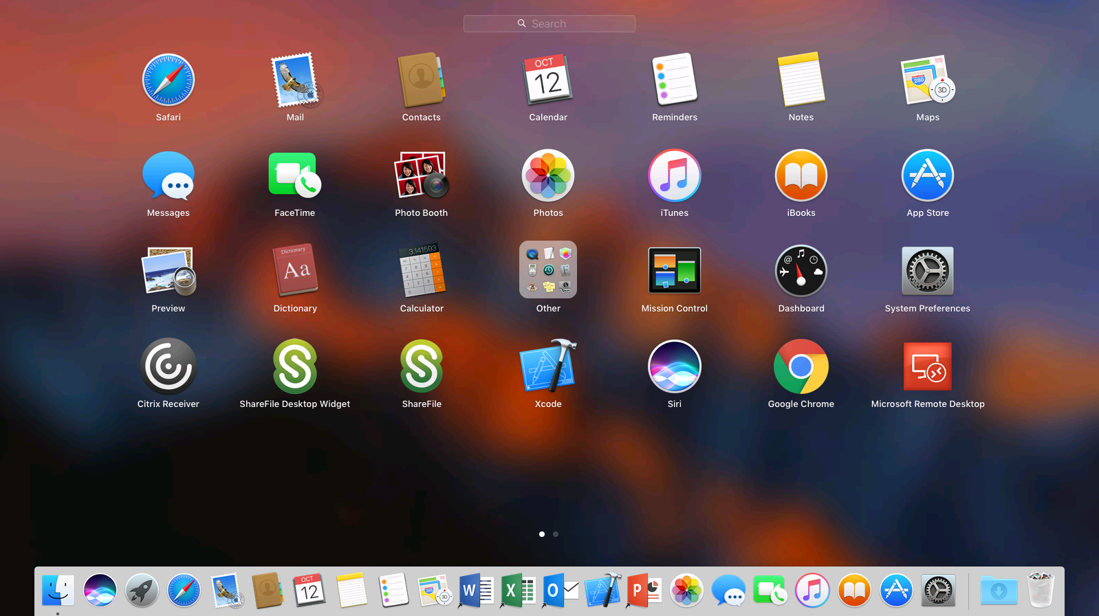Open iTunes from the Dock
1099x616 pixels.
[813, 591]
